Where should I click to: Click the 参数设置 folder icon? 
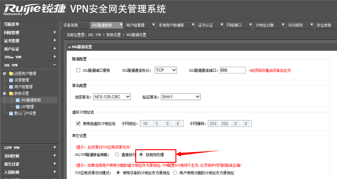click(11, 94)
